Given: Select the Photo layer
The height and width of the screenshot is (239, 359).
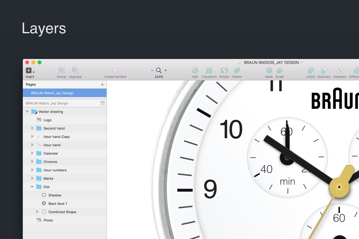Looking at the screenshot, I should click(65, 220).
